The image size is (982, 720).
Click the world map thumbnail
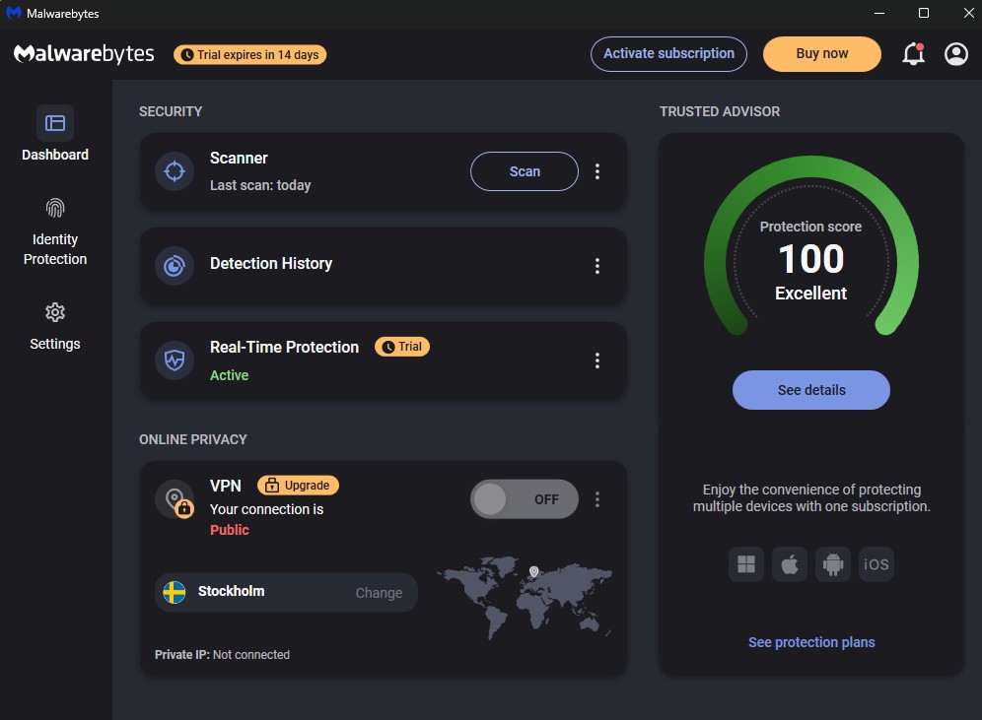click(525, 598)
